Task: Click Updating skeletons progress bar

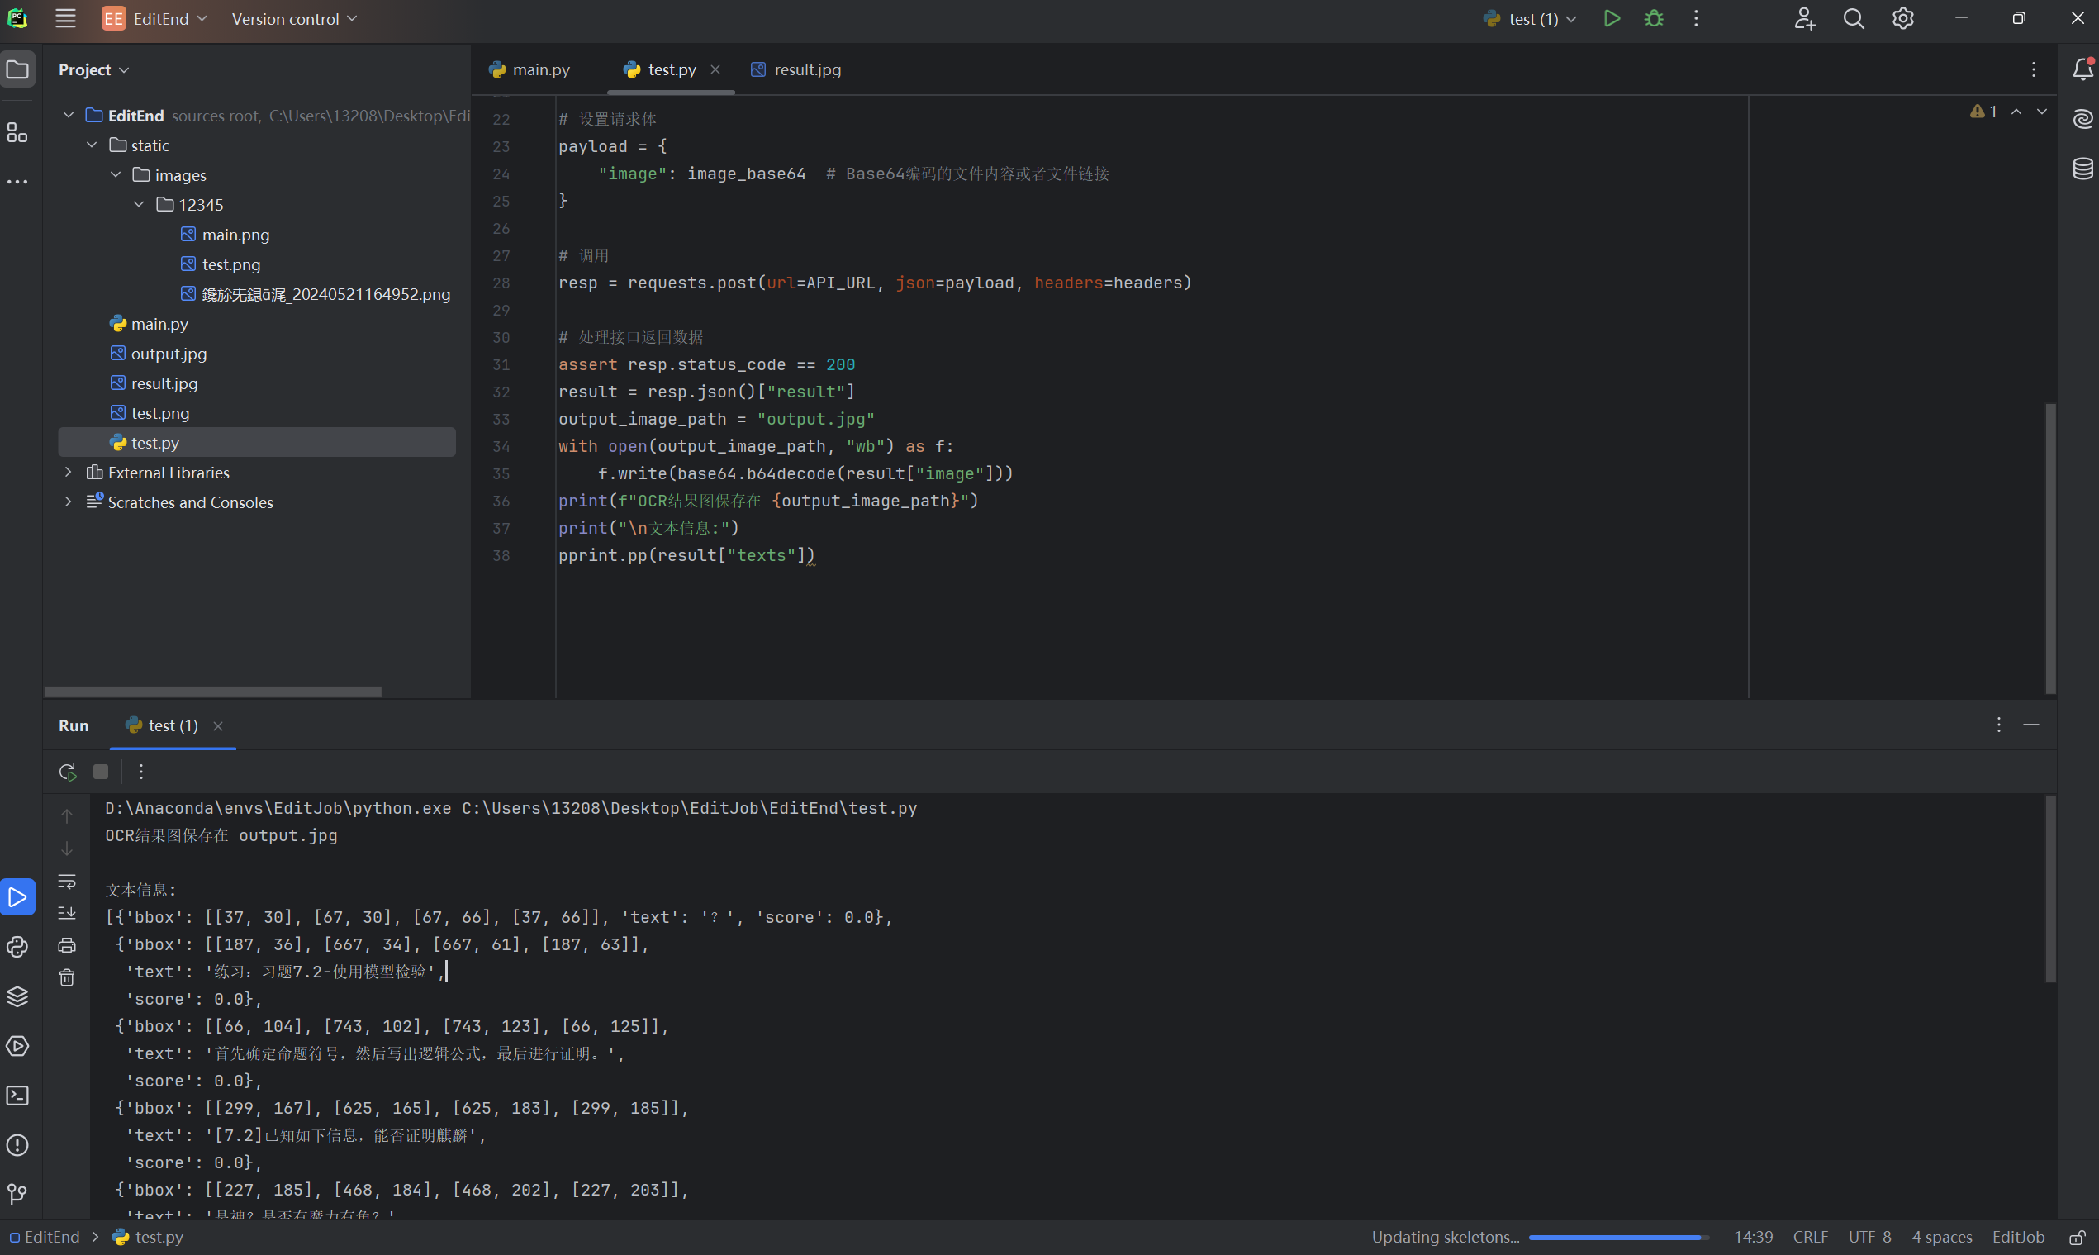Action: [1618, 1238]
